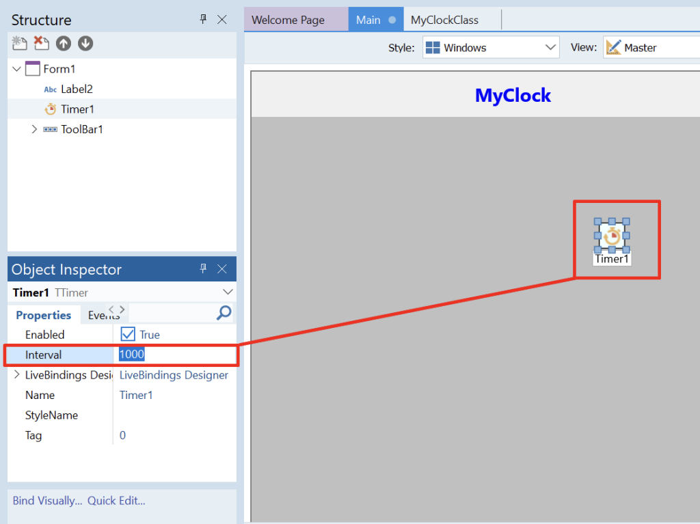Move selected item up with up arrow

[64, 43]
